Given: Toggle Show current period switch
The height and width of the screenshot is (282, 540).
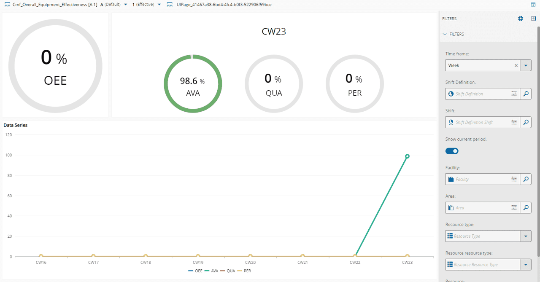Looking at the screenshot, I should pos(452,151).
